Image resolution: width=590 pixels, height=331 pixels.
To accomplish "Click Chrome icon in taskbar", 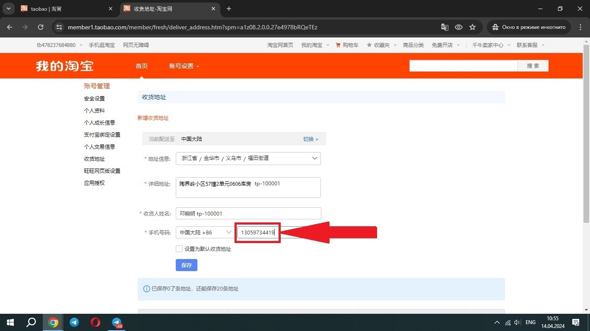I will click(x=53, y=322).
